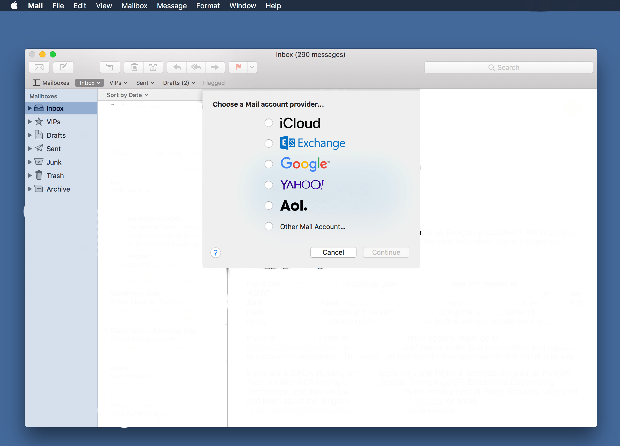Open the flag color dropdown arrow
Viewport: 620px width, 446px height.
click(x=252, y=67)
